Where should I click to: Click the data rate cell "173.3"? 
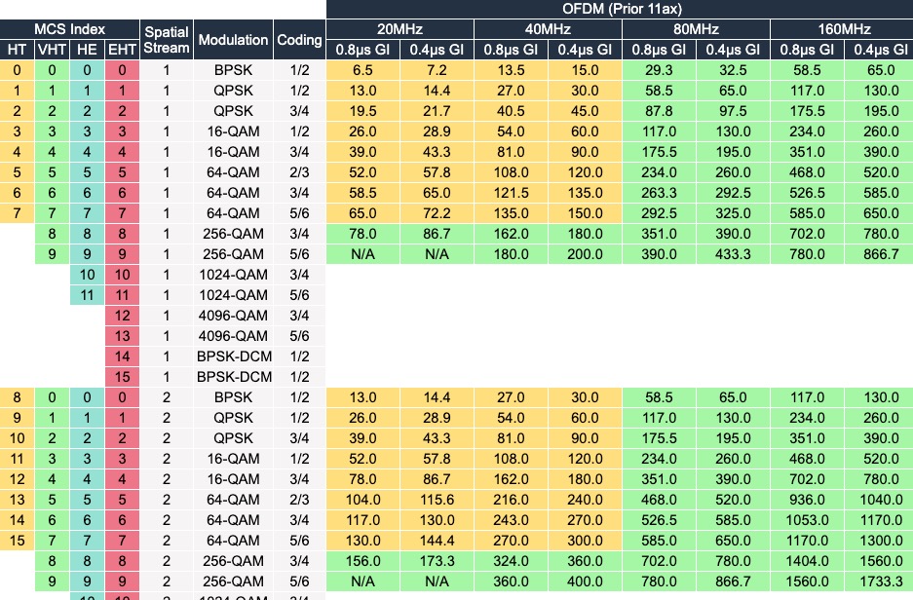point(437,561)
